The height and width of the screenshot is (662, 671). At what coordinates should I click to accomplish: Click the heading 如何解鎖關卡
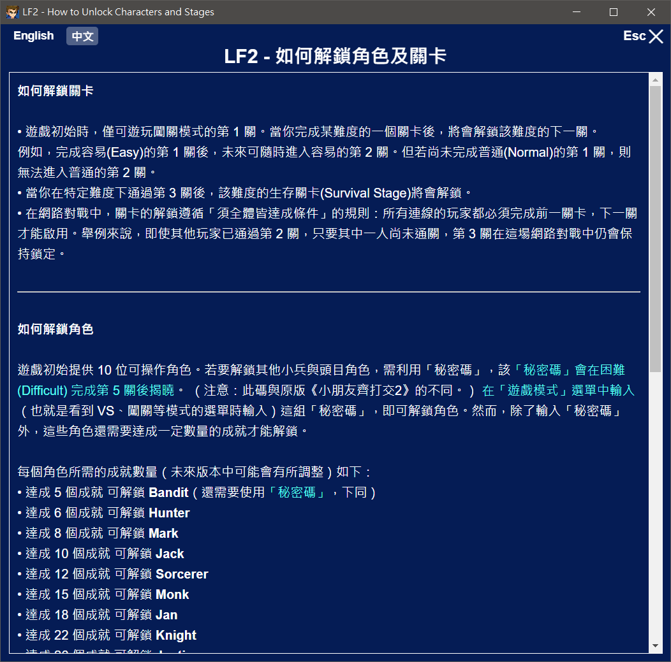coord(55,90)
